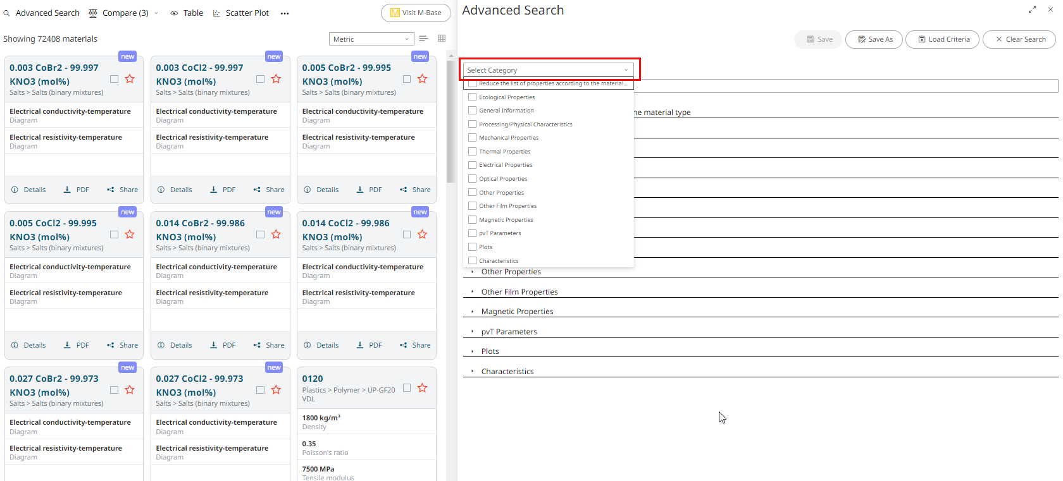Star the 0.005 CoBr2 - 99.995 material card
Image resolution: width=1063 pixels, height=481 pixels.
[x=422, y=79]
